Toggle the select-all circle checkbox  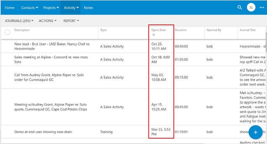tap(7, 32)
